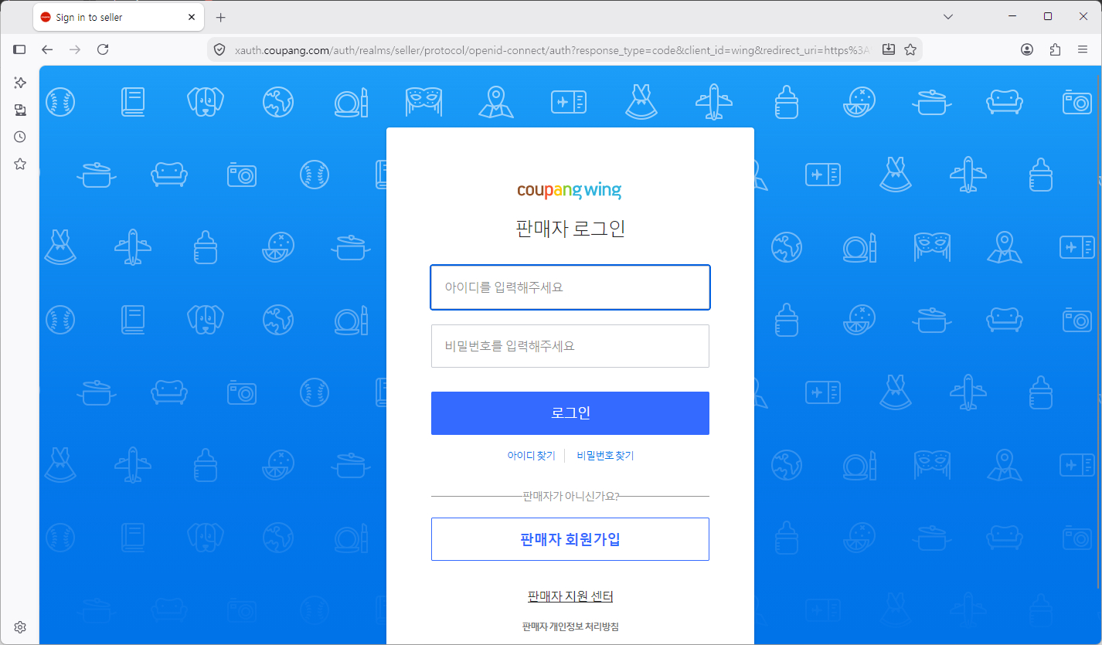This screenshot has width=1102, height=645.
Task: Focus the 비밀번호를 입력해주세요 password field
Action: pos(570,346)
